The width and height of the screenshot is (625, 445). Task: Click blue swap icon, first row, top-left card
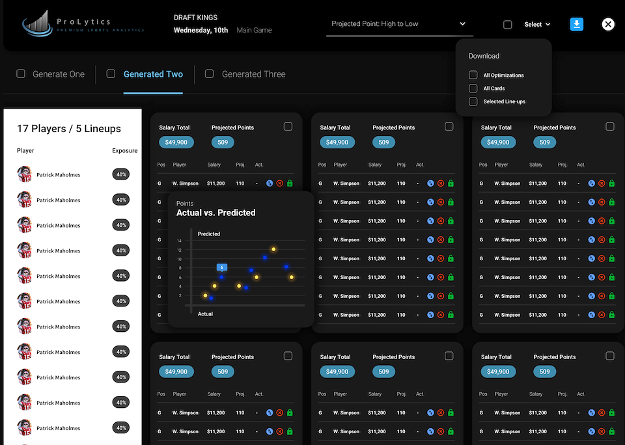pyautogui.click(x=270, y=183)
